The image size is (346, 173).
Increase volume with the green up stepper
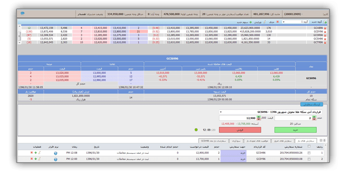point(315,117)
